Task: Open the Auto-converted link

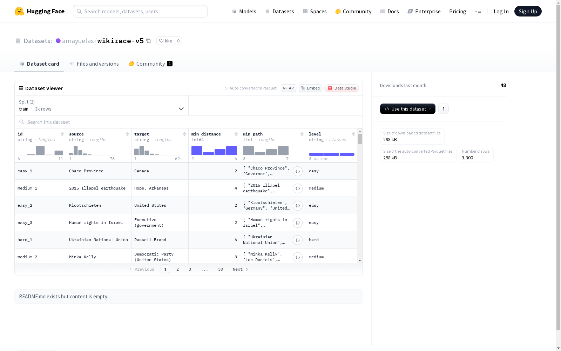Action: coord(243,88)
